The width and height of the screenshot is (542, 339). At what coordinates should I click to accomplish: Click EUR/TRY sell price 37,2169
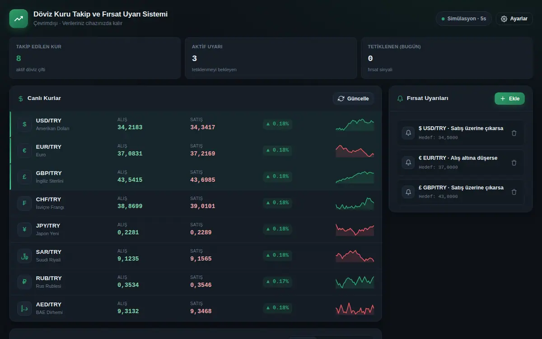tap(203, 154)
